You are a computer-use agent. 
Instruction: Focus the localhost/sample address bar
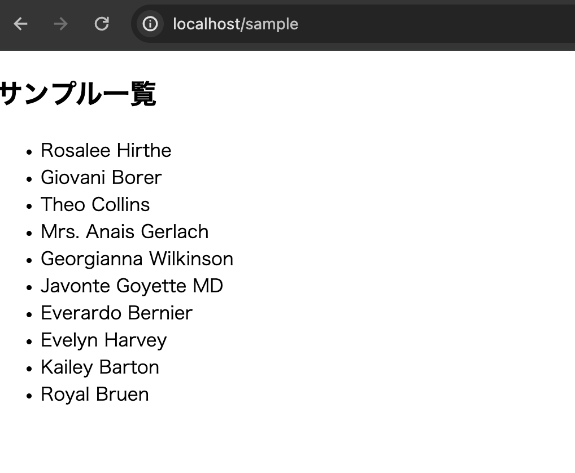pyautogui.click(x=339, y=24)
